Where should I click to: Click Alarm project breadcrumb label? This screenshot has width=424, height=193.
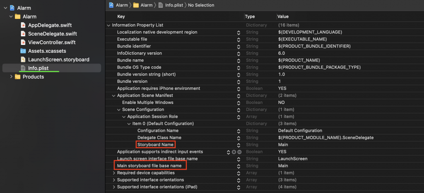coord(121,5)
